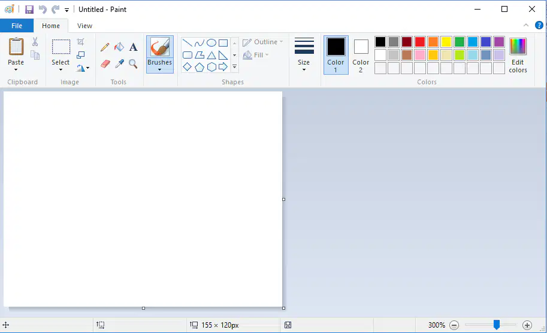Open the shape Outline dropdown
Screen dimensions: 547x333
pos(262,42)
